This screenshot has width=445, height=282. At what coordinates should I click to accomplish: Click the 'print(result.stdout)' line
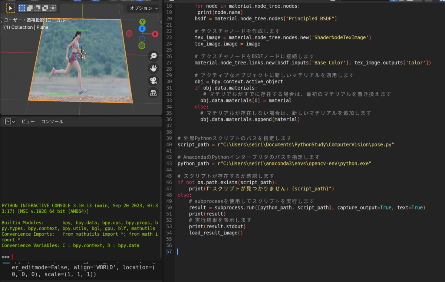[217, 226]
